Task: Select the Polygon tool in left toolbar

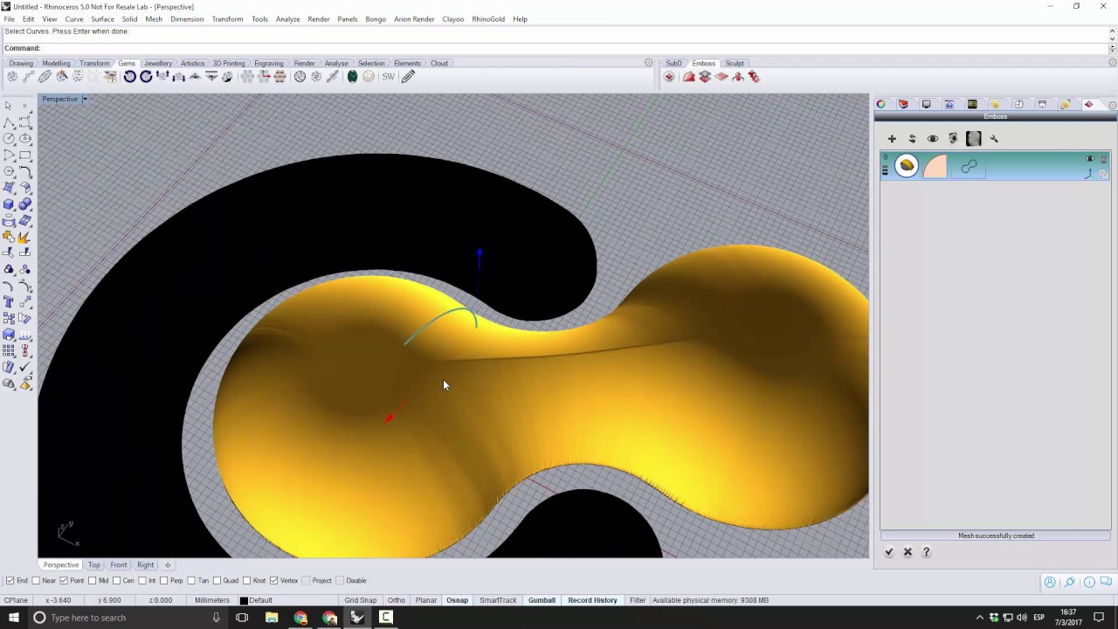Action: point(9,171)
